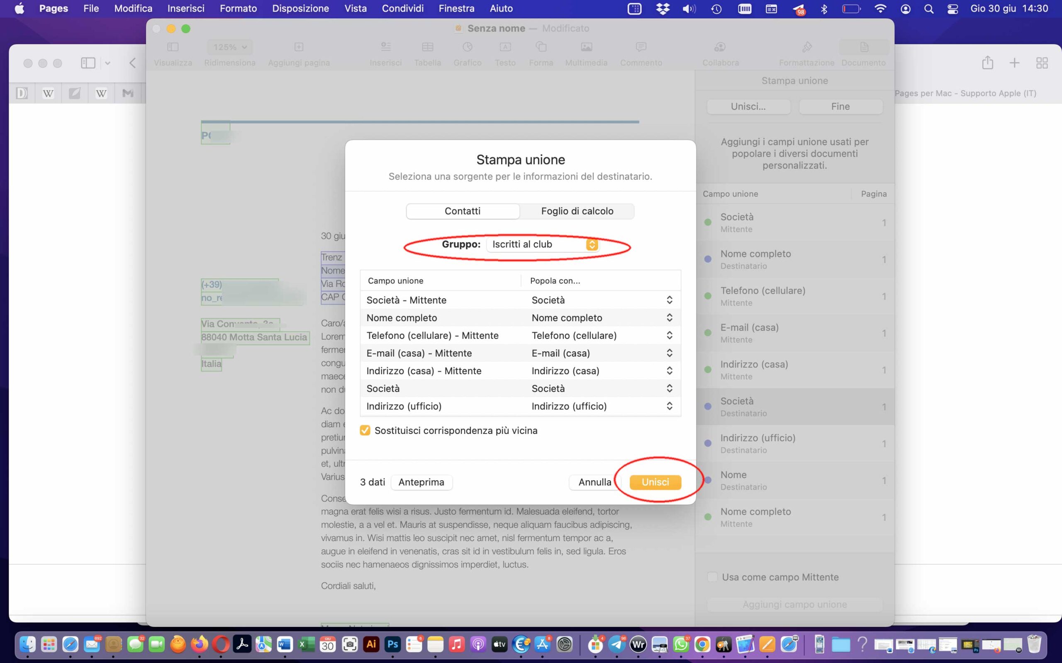Uncheck Sostituisci corrispondenza più vicina

pyautogui.click(x=365, y=430)
